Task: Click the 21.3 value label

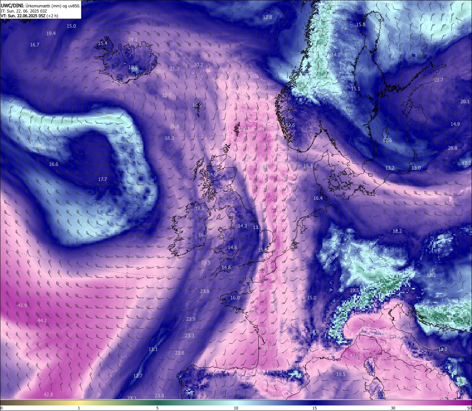Action: 175,69
